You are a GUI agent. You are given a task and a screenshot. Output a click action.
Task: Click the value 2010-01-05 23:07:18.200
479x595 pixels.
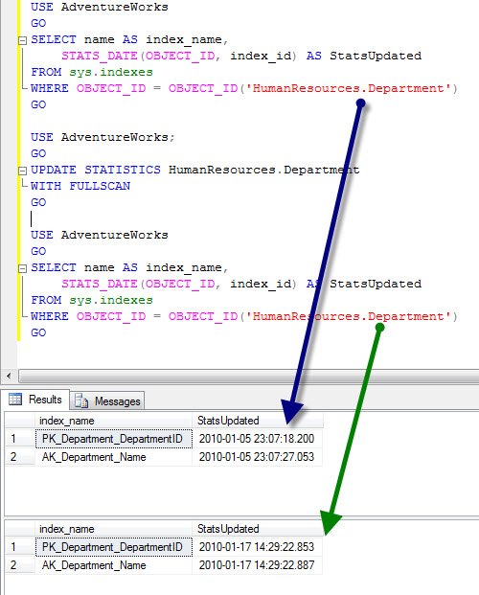(257, 439)
